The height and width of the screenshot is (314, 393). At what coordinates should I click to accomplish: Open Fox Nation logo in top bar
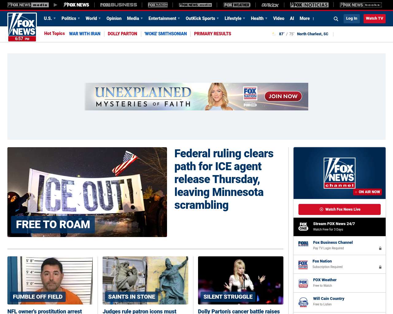(x=158, y=5)
